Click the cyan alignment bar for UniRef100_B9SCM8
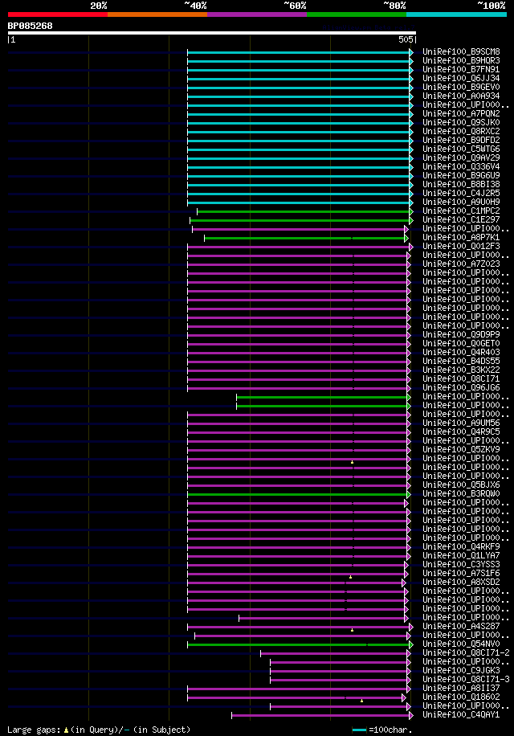The height and width of the screenshot is (736, 514). (x=300, y=52)
